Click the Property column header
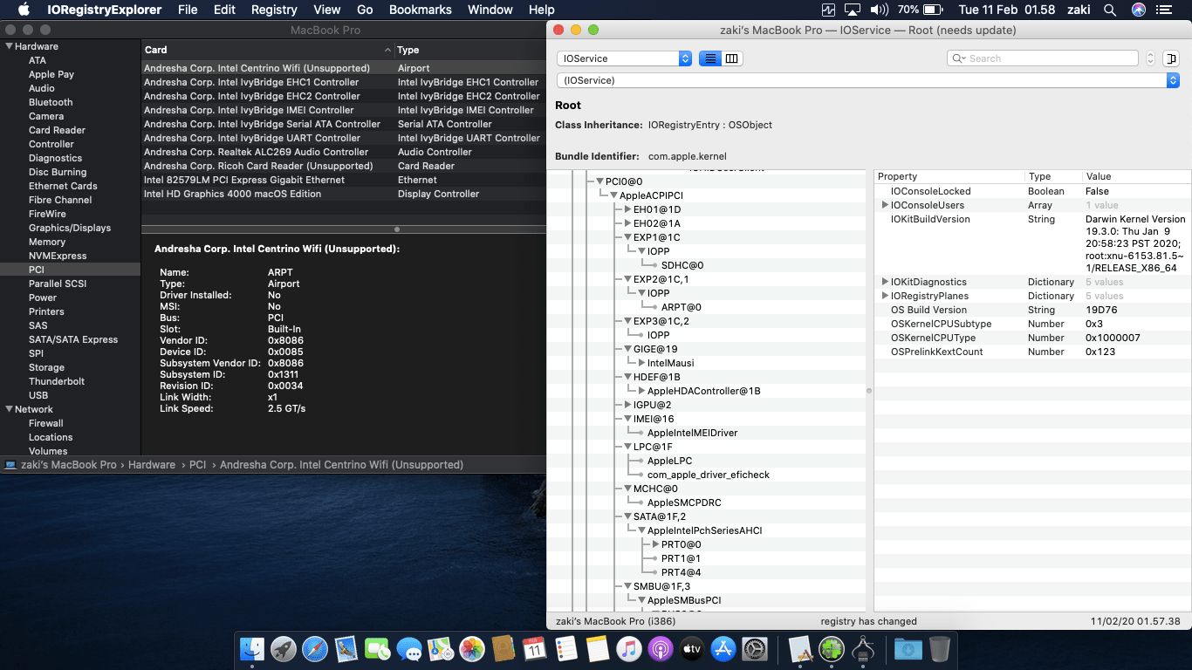This screenshot has width=1192, height=670. tap(949, 176)
